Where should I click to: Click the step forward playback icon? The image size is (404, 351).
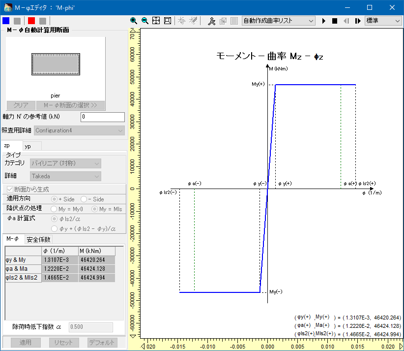(x=358, y=21)
